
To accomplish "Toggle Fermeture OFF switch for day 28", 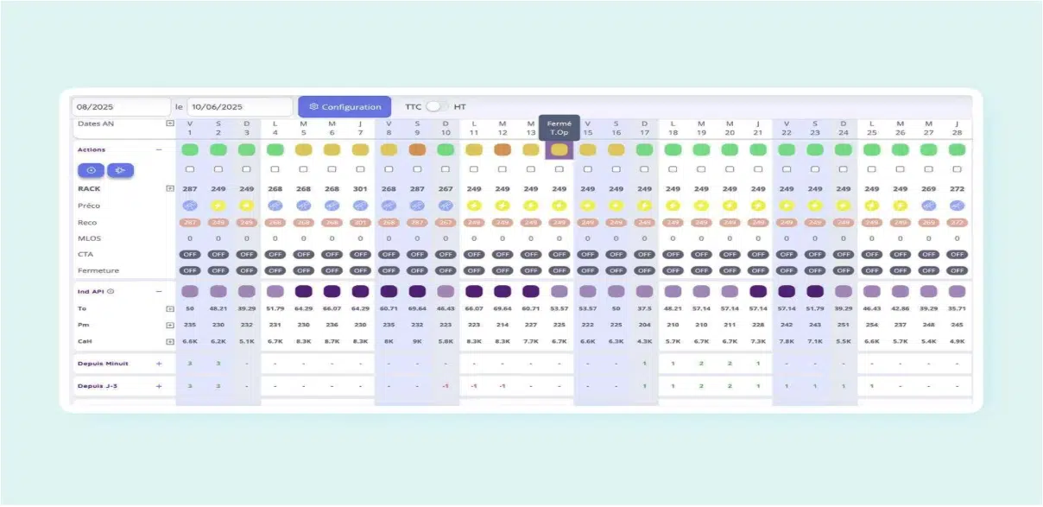I will [957, 271].
